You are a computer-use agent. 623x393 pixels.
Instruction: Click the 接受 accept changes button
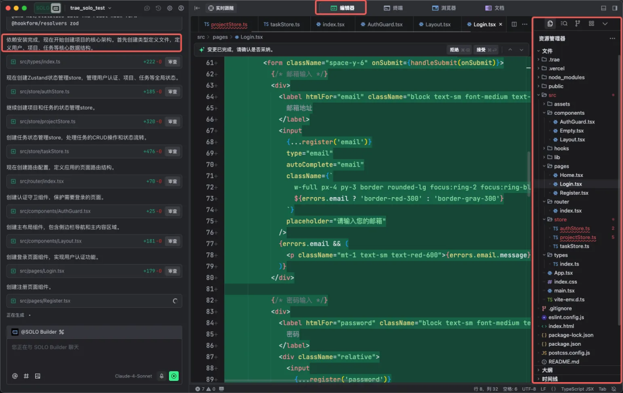point(483,50)
